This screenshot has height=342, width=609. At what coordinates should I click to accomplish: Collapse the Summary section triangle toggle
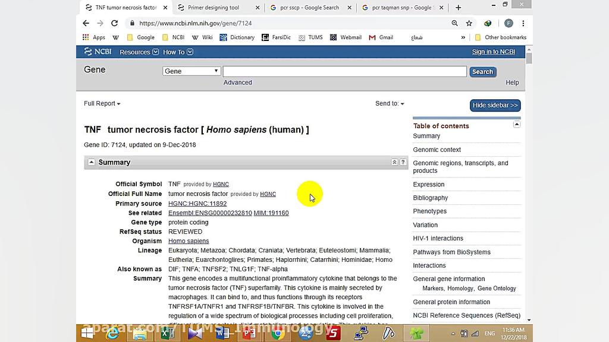pyautogui.click(x=91, y=162)
